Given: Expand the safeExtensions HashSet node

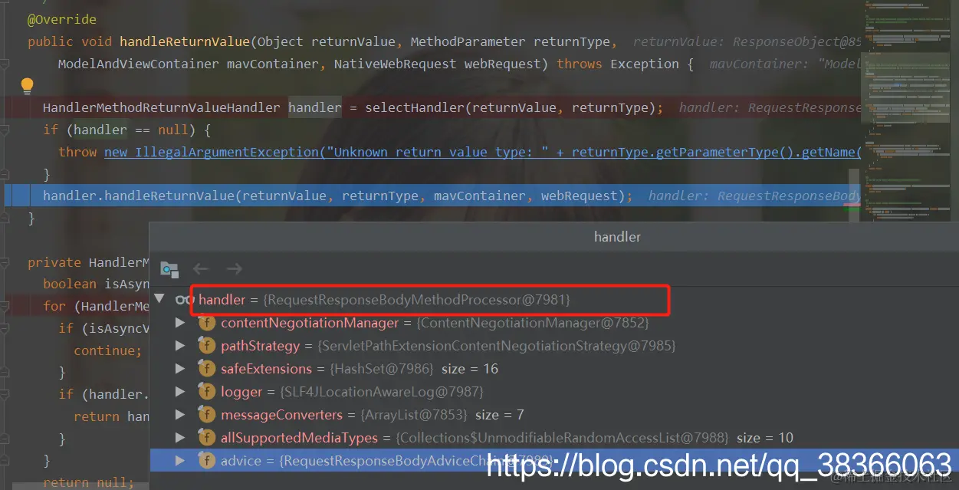Looking at the screenshot, I should [180, 369].
